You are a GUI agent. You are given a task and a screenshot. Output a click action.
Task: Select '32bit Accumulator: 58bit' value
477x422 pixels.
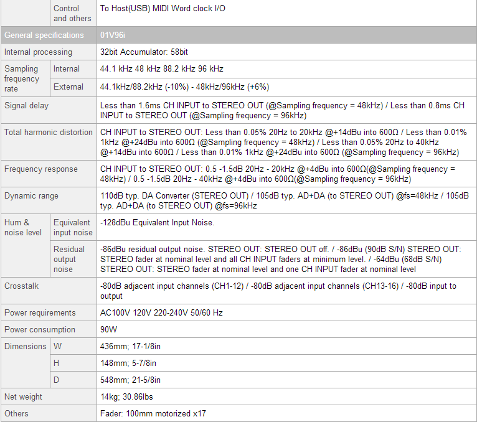coord(144,52)
